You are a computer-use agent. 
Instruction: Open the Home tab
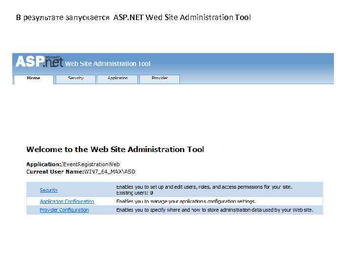click(x=34, y=79)
